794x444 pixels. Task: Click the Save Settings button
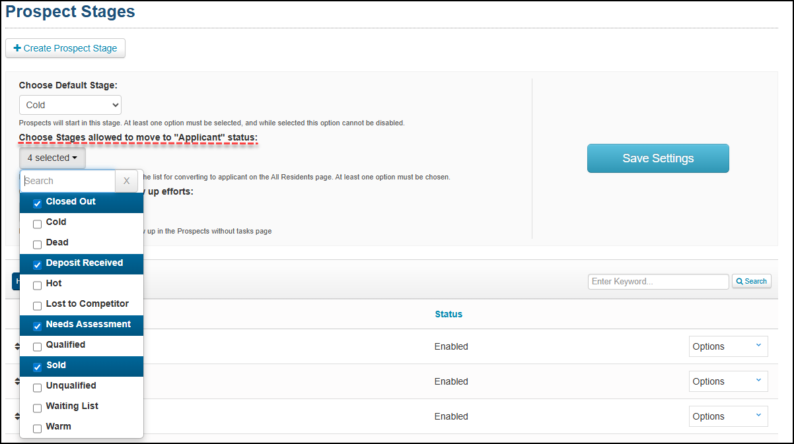coord(658,158)
